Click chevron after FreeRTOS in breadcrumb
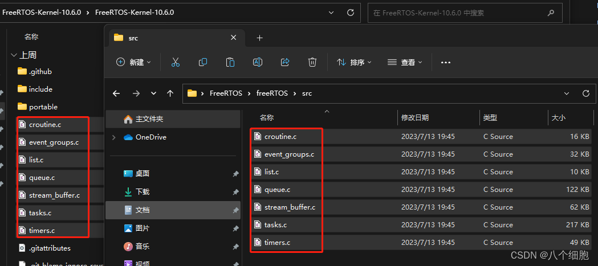The width and height of the screenshot is (598, 266). [250, 93]
